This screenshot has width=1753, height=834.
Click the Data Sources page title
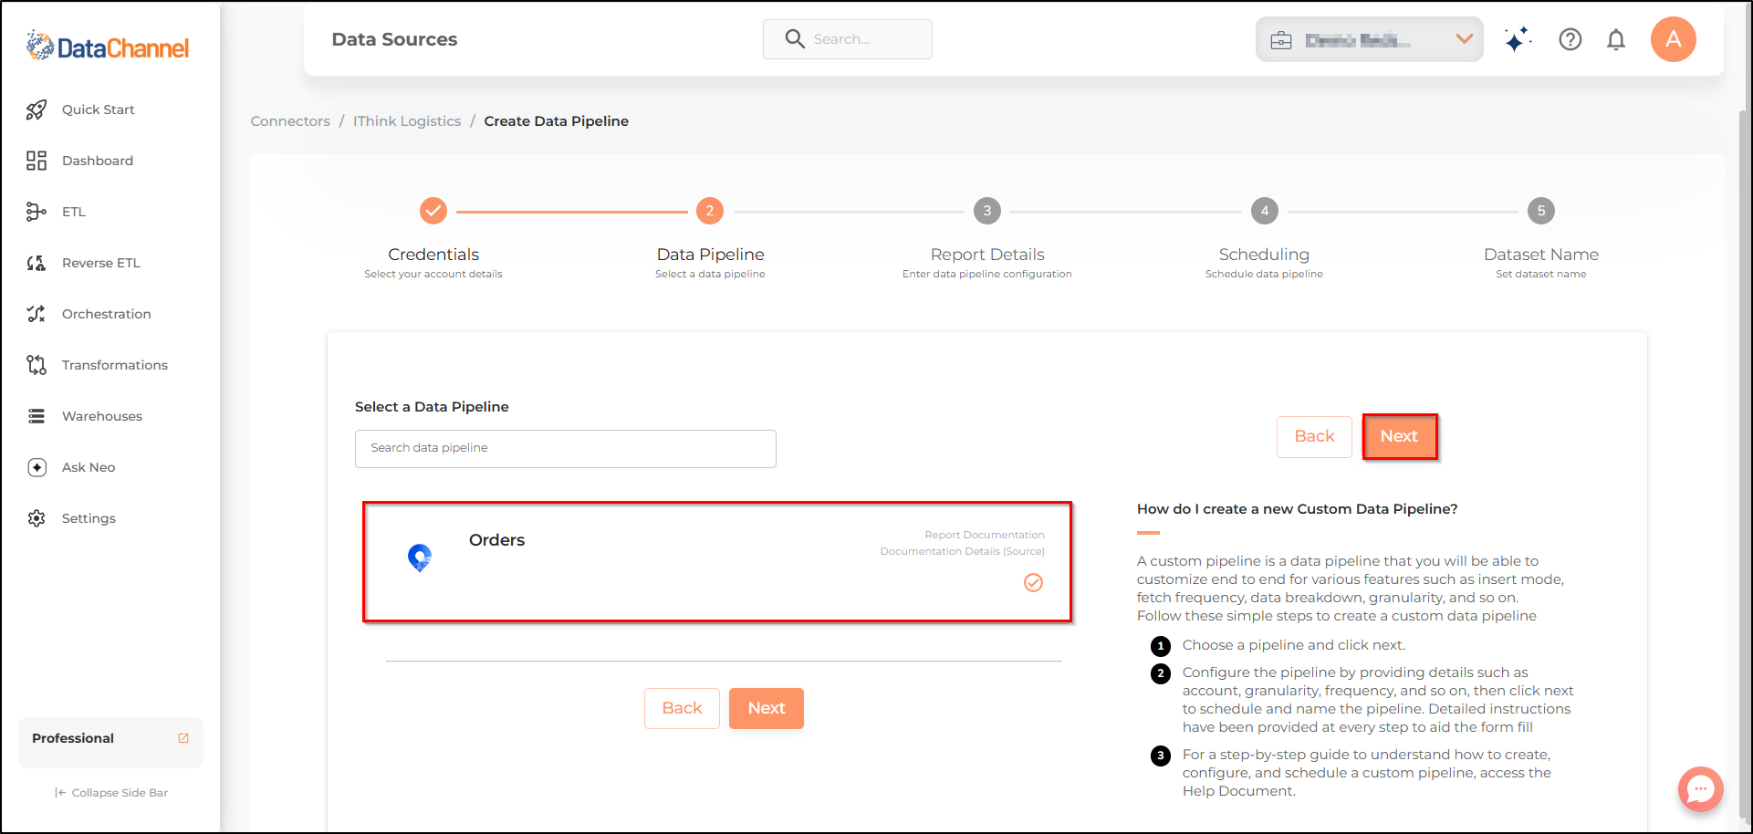[x=395, y=39]
